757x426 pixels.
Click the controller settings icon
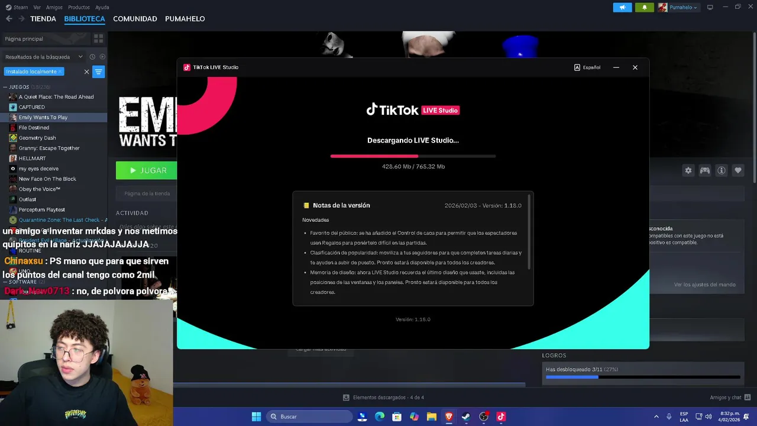[x=705, y=170]
